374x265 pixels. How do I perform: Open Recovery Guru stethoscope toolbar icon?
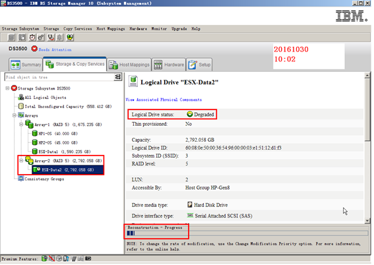(x=51, y=38)
